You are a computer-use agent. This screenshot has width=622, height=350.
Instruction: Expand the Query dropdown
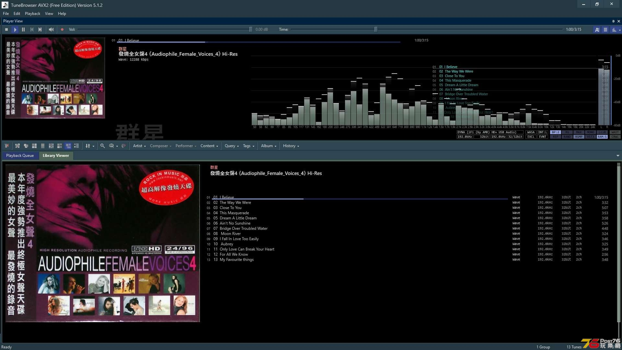point(232,146)
